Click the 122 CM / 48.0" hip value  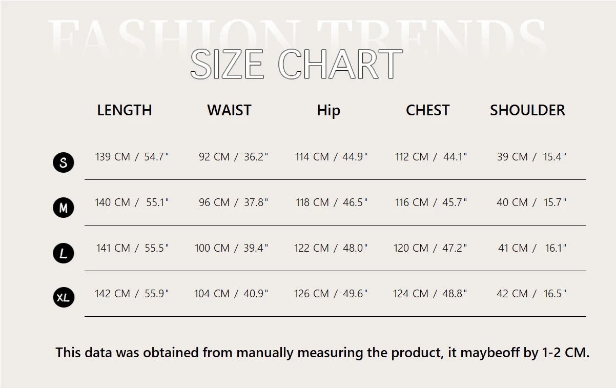331,248
